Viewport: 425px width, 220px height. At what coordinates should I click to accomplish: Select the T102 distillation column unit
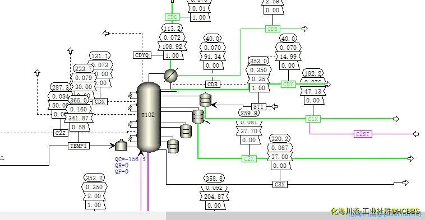(149, 117)
